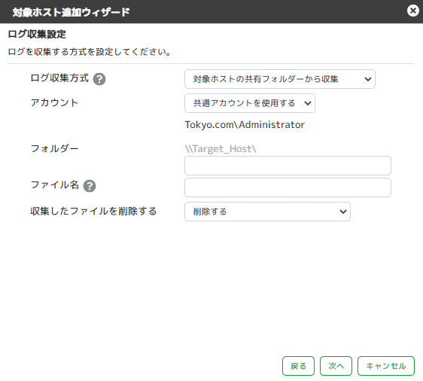Click the フォルダー label
Screen dimensions: 423x381
(55, 148)
